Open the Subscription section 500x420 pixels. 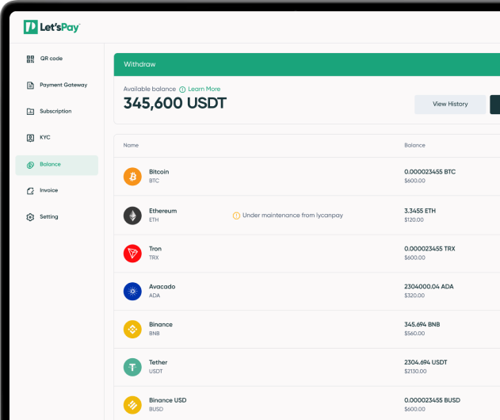[x=55, y=112]
